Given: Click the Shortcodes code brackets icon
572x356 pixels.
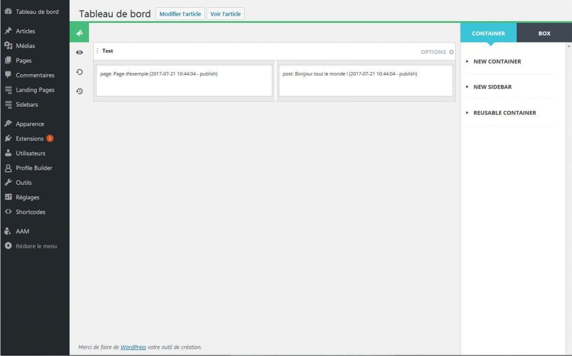Looking at the screenshot, I should click(x=8, y=211).
